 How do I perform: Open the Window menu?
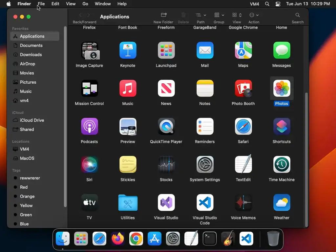pos(103,4)
